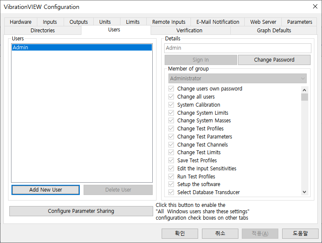Select the Admin user in list
Screen dimensions: 322x243
point(82,48)
